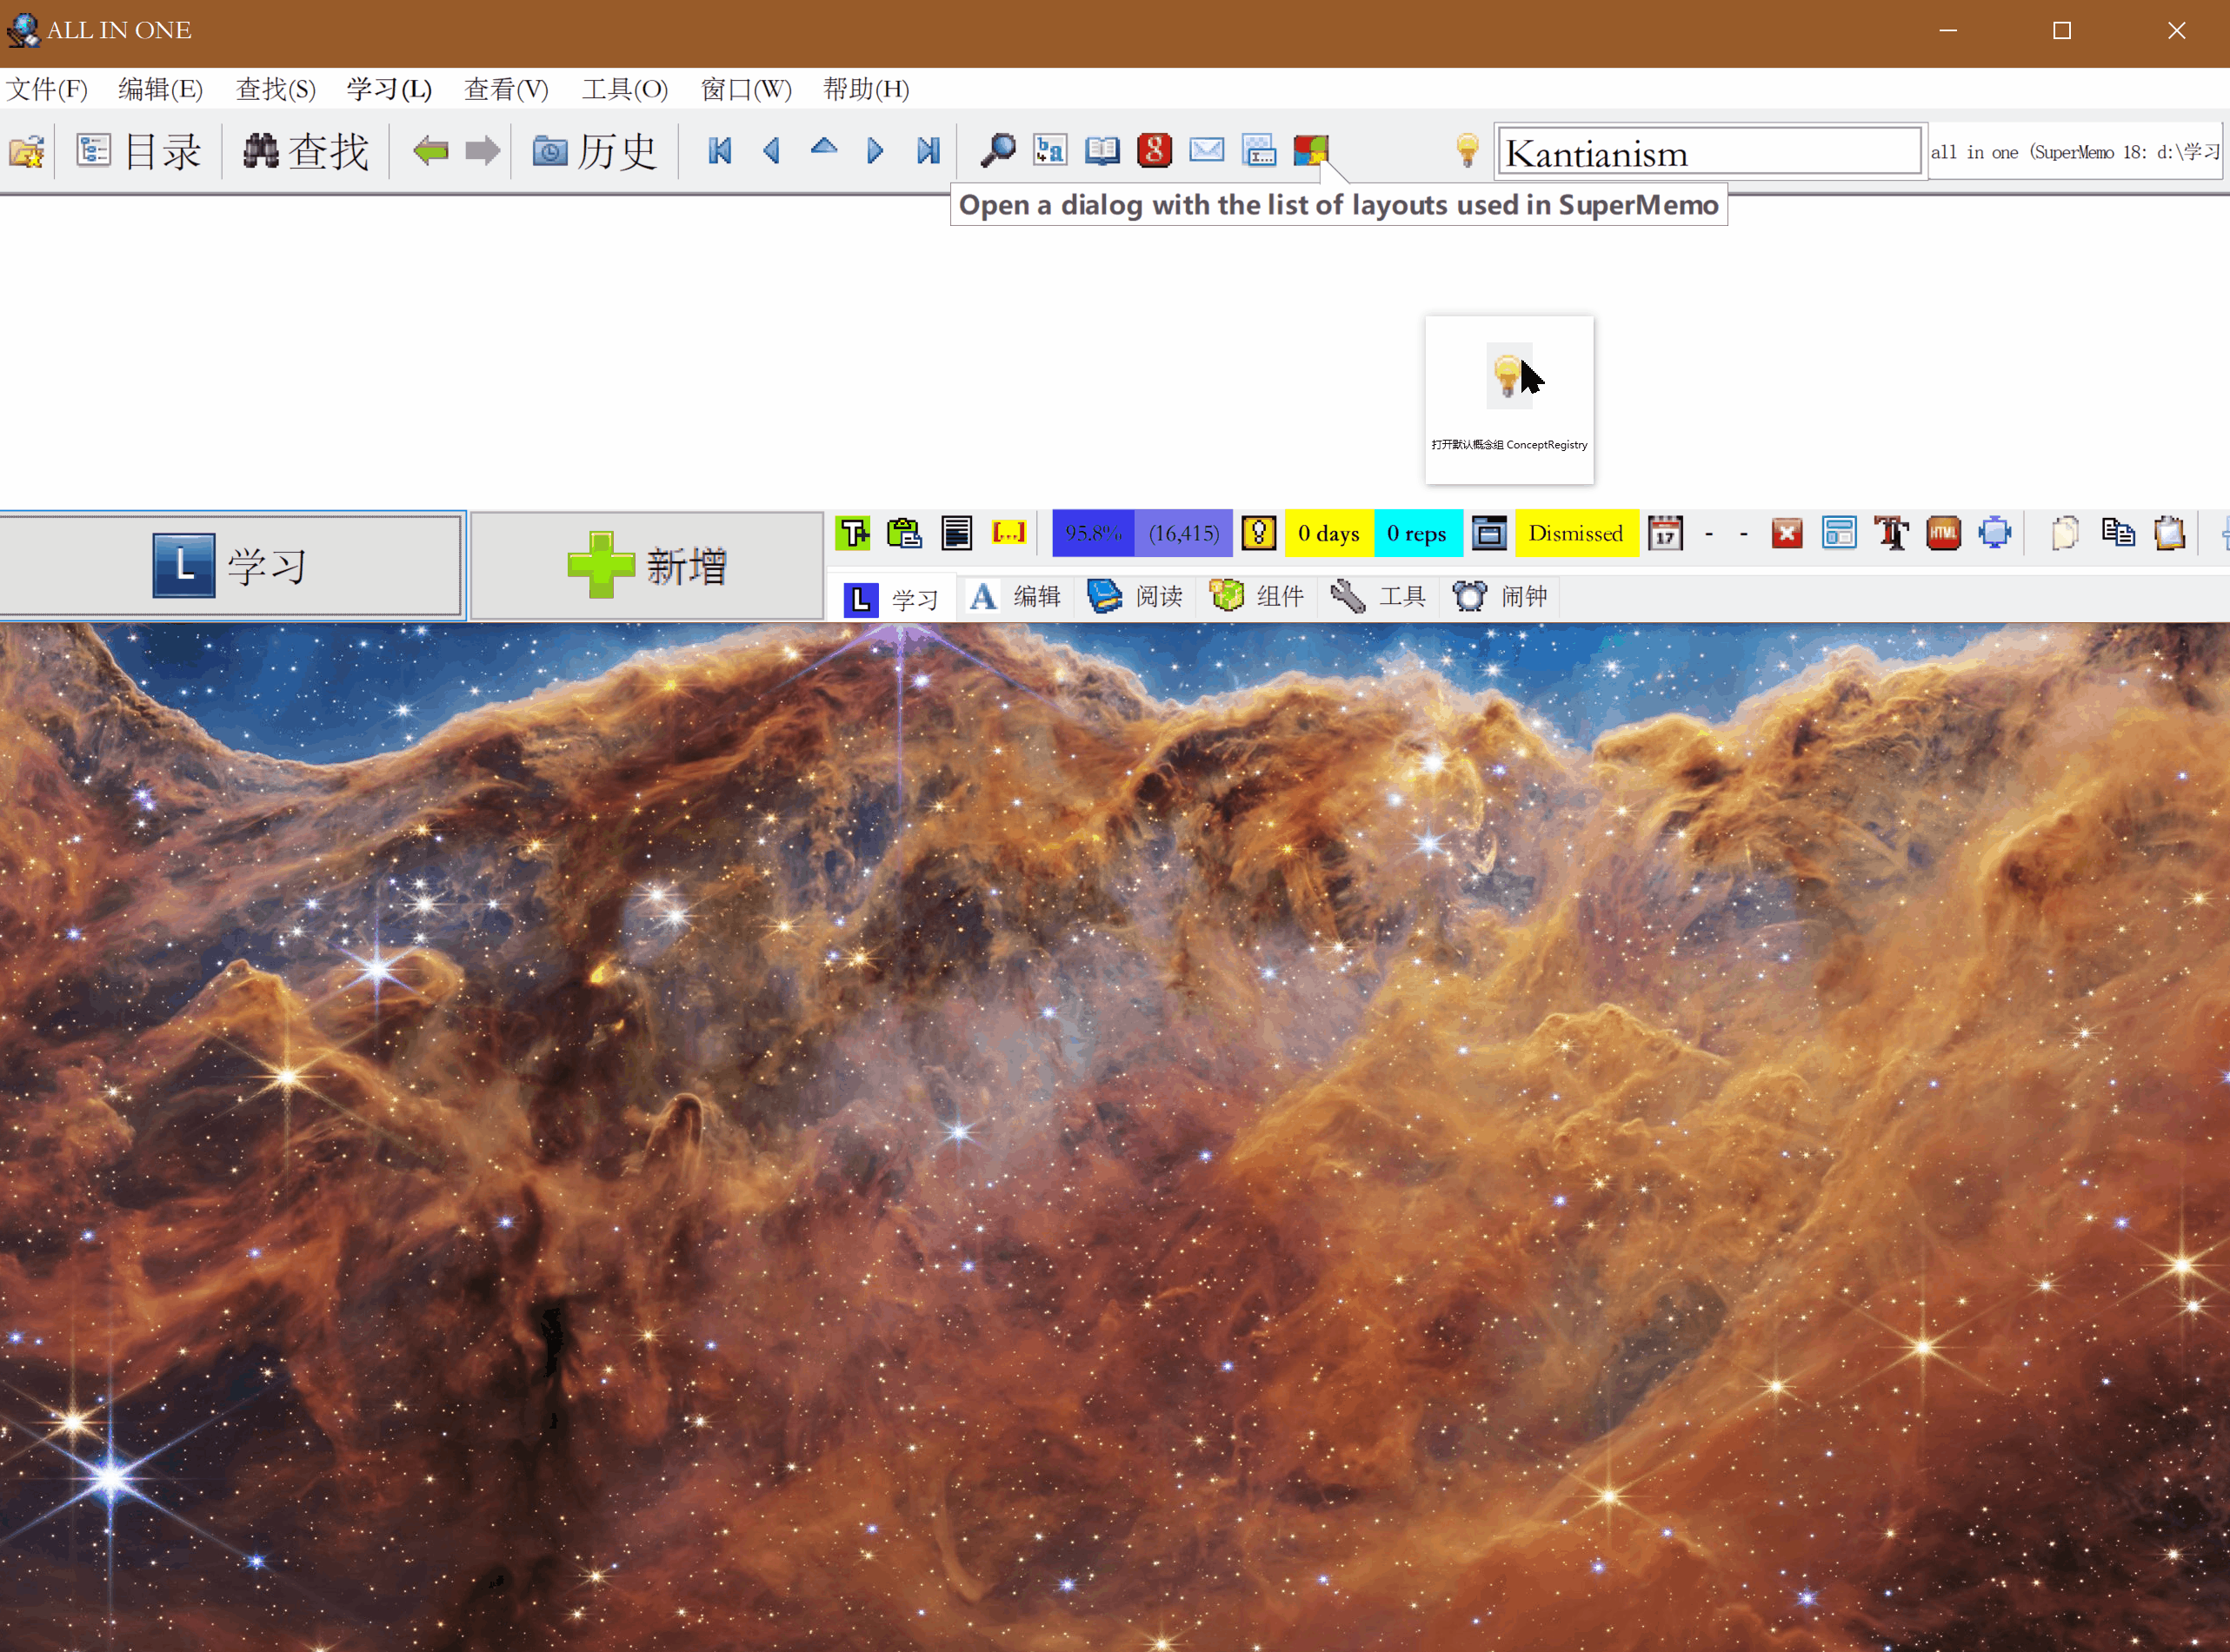Click the 新增 add button
This screenshot has height=1652, width=2230.
click(x=646, y=566)
